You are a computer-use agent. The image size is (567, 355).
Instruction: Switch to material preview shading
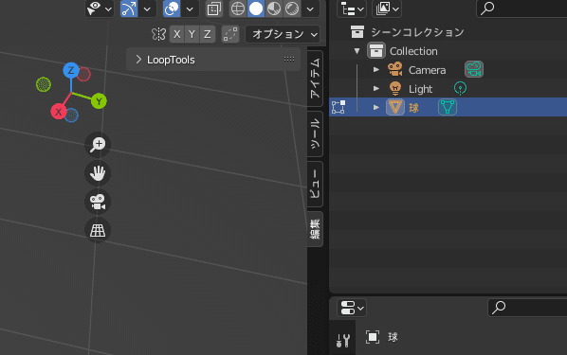pos(274,9)
